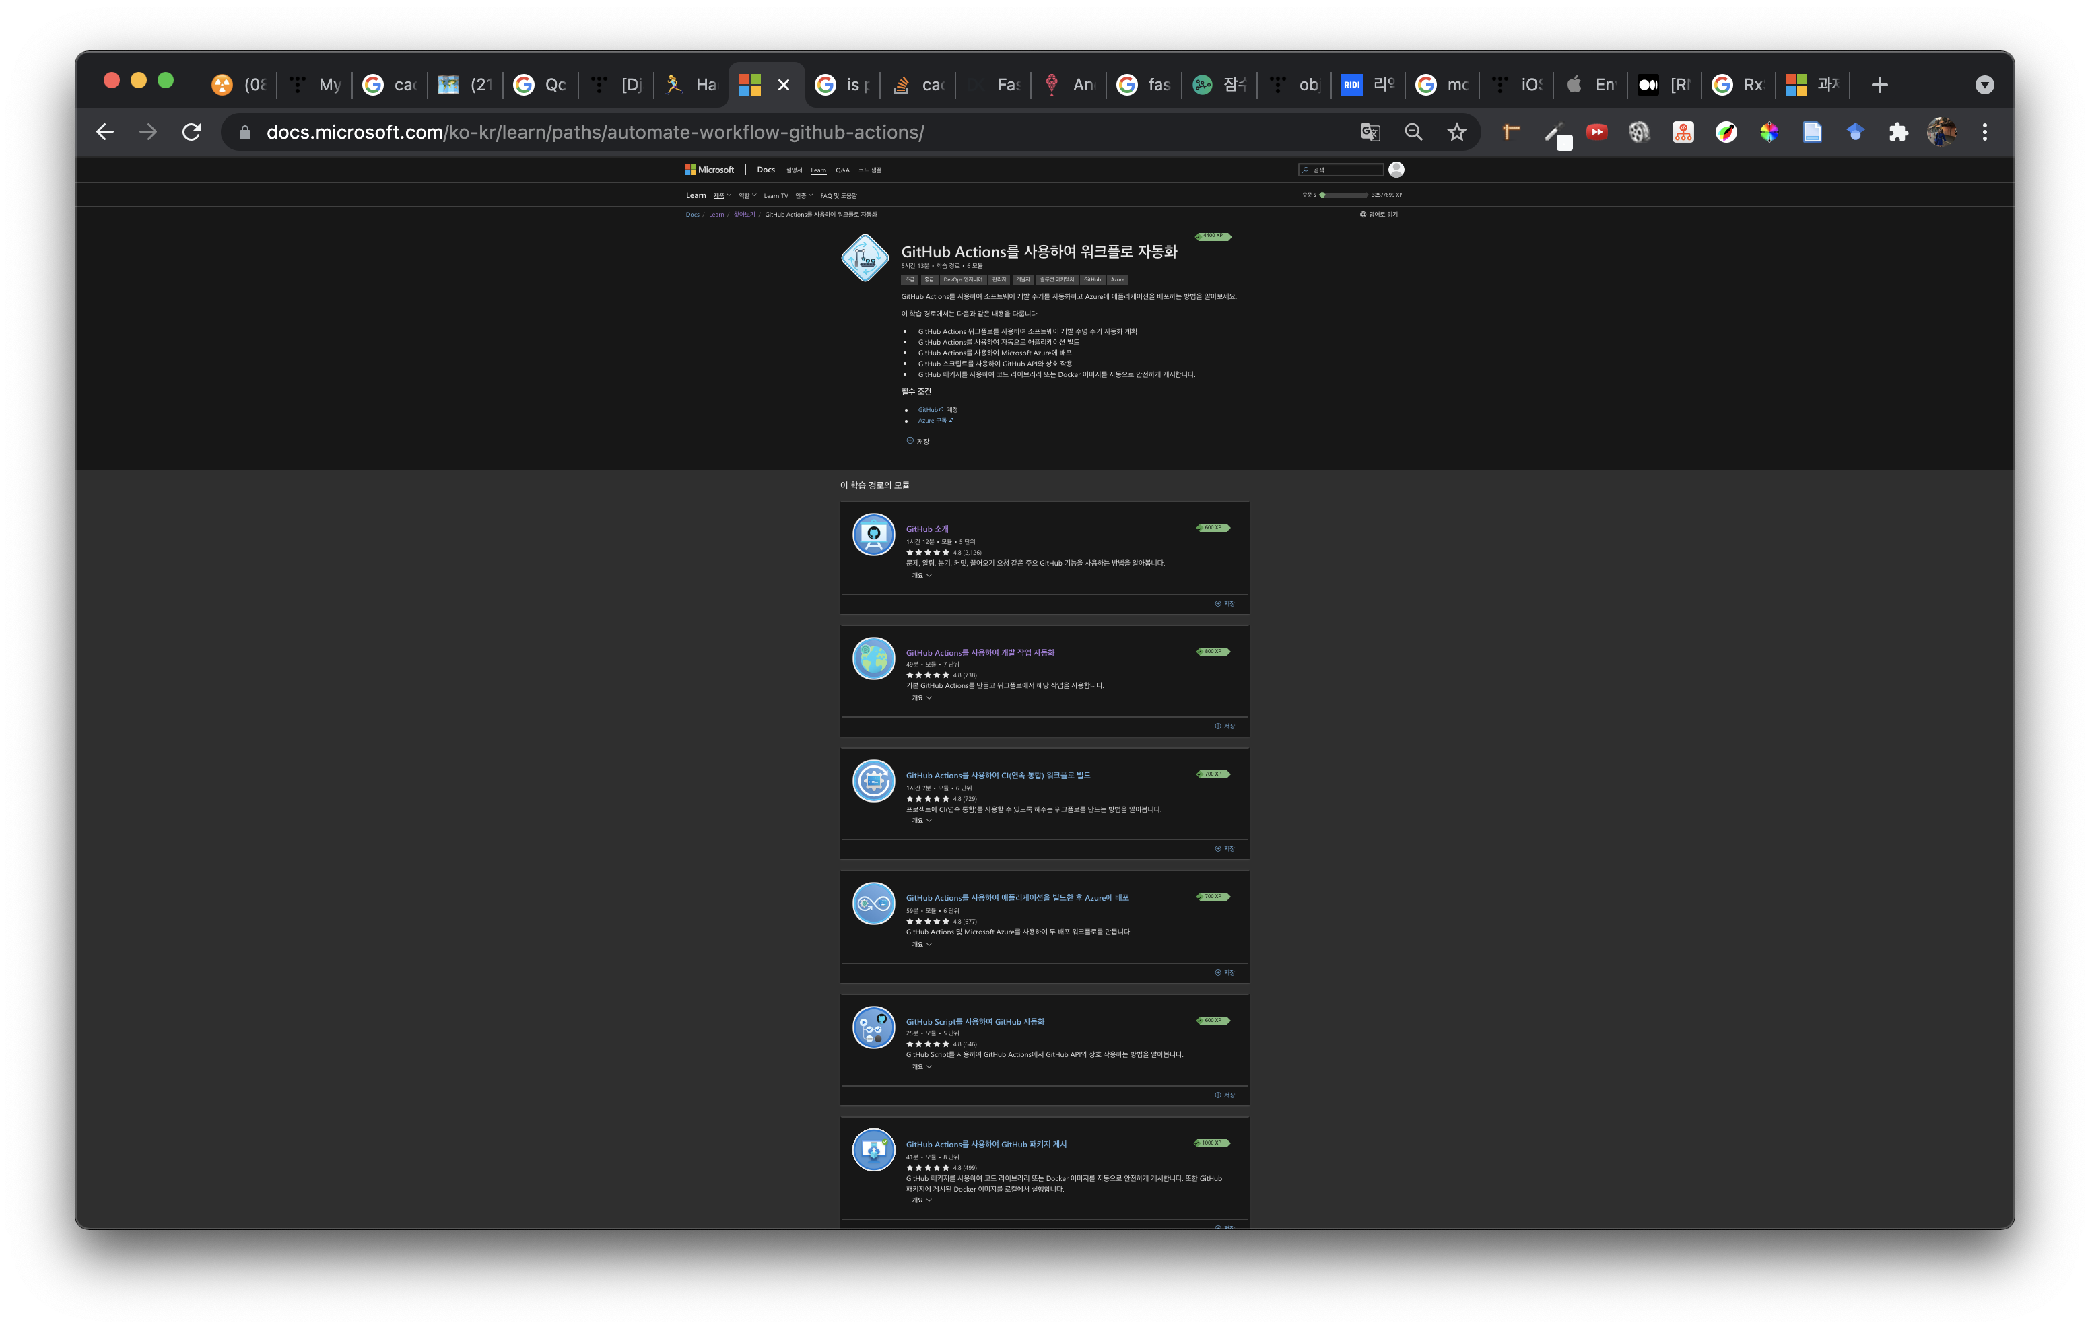Screen dimensions: 2090x1329
Task: Click inside the 검색 search field
Action: 1341,169
